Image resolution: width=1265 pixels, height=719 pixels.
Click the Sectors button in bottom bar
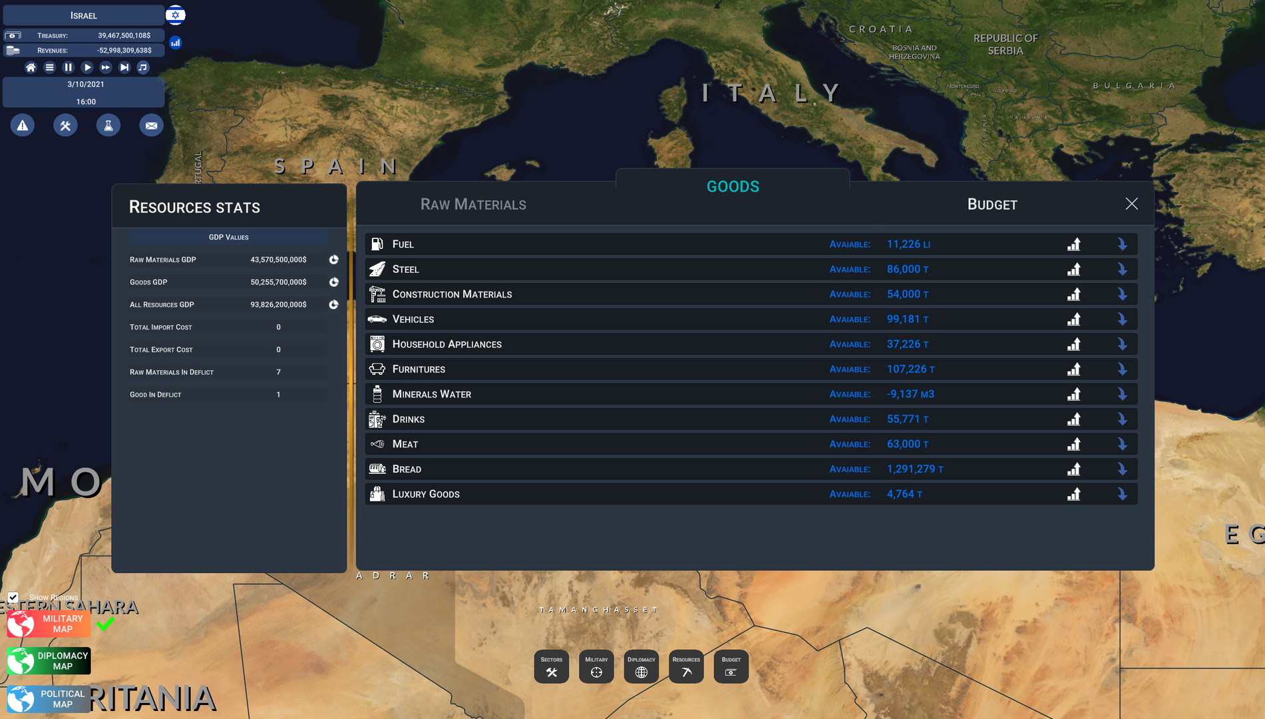[x=551, y=666]
